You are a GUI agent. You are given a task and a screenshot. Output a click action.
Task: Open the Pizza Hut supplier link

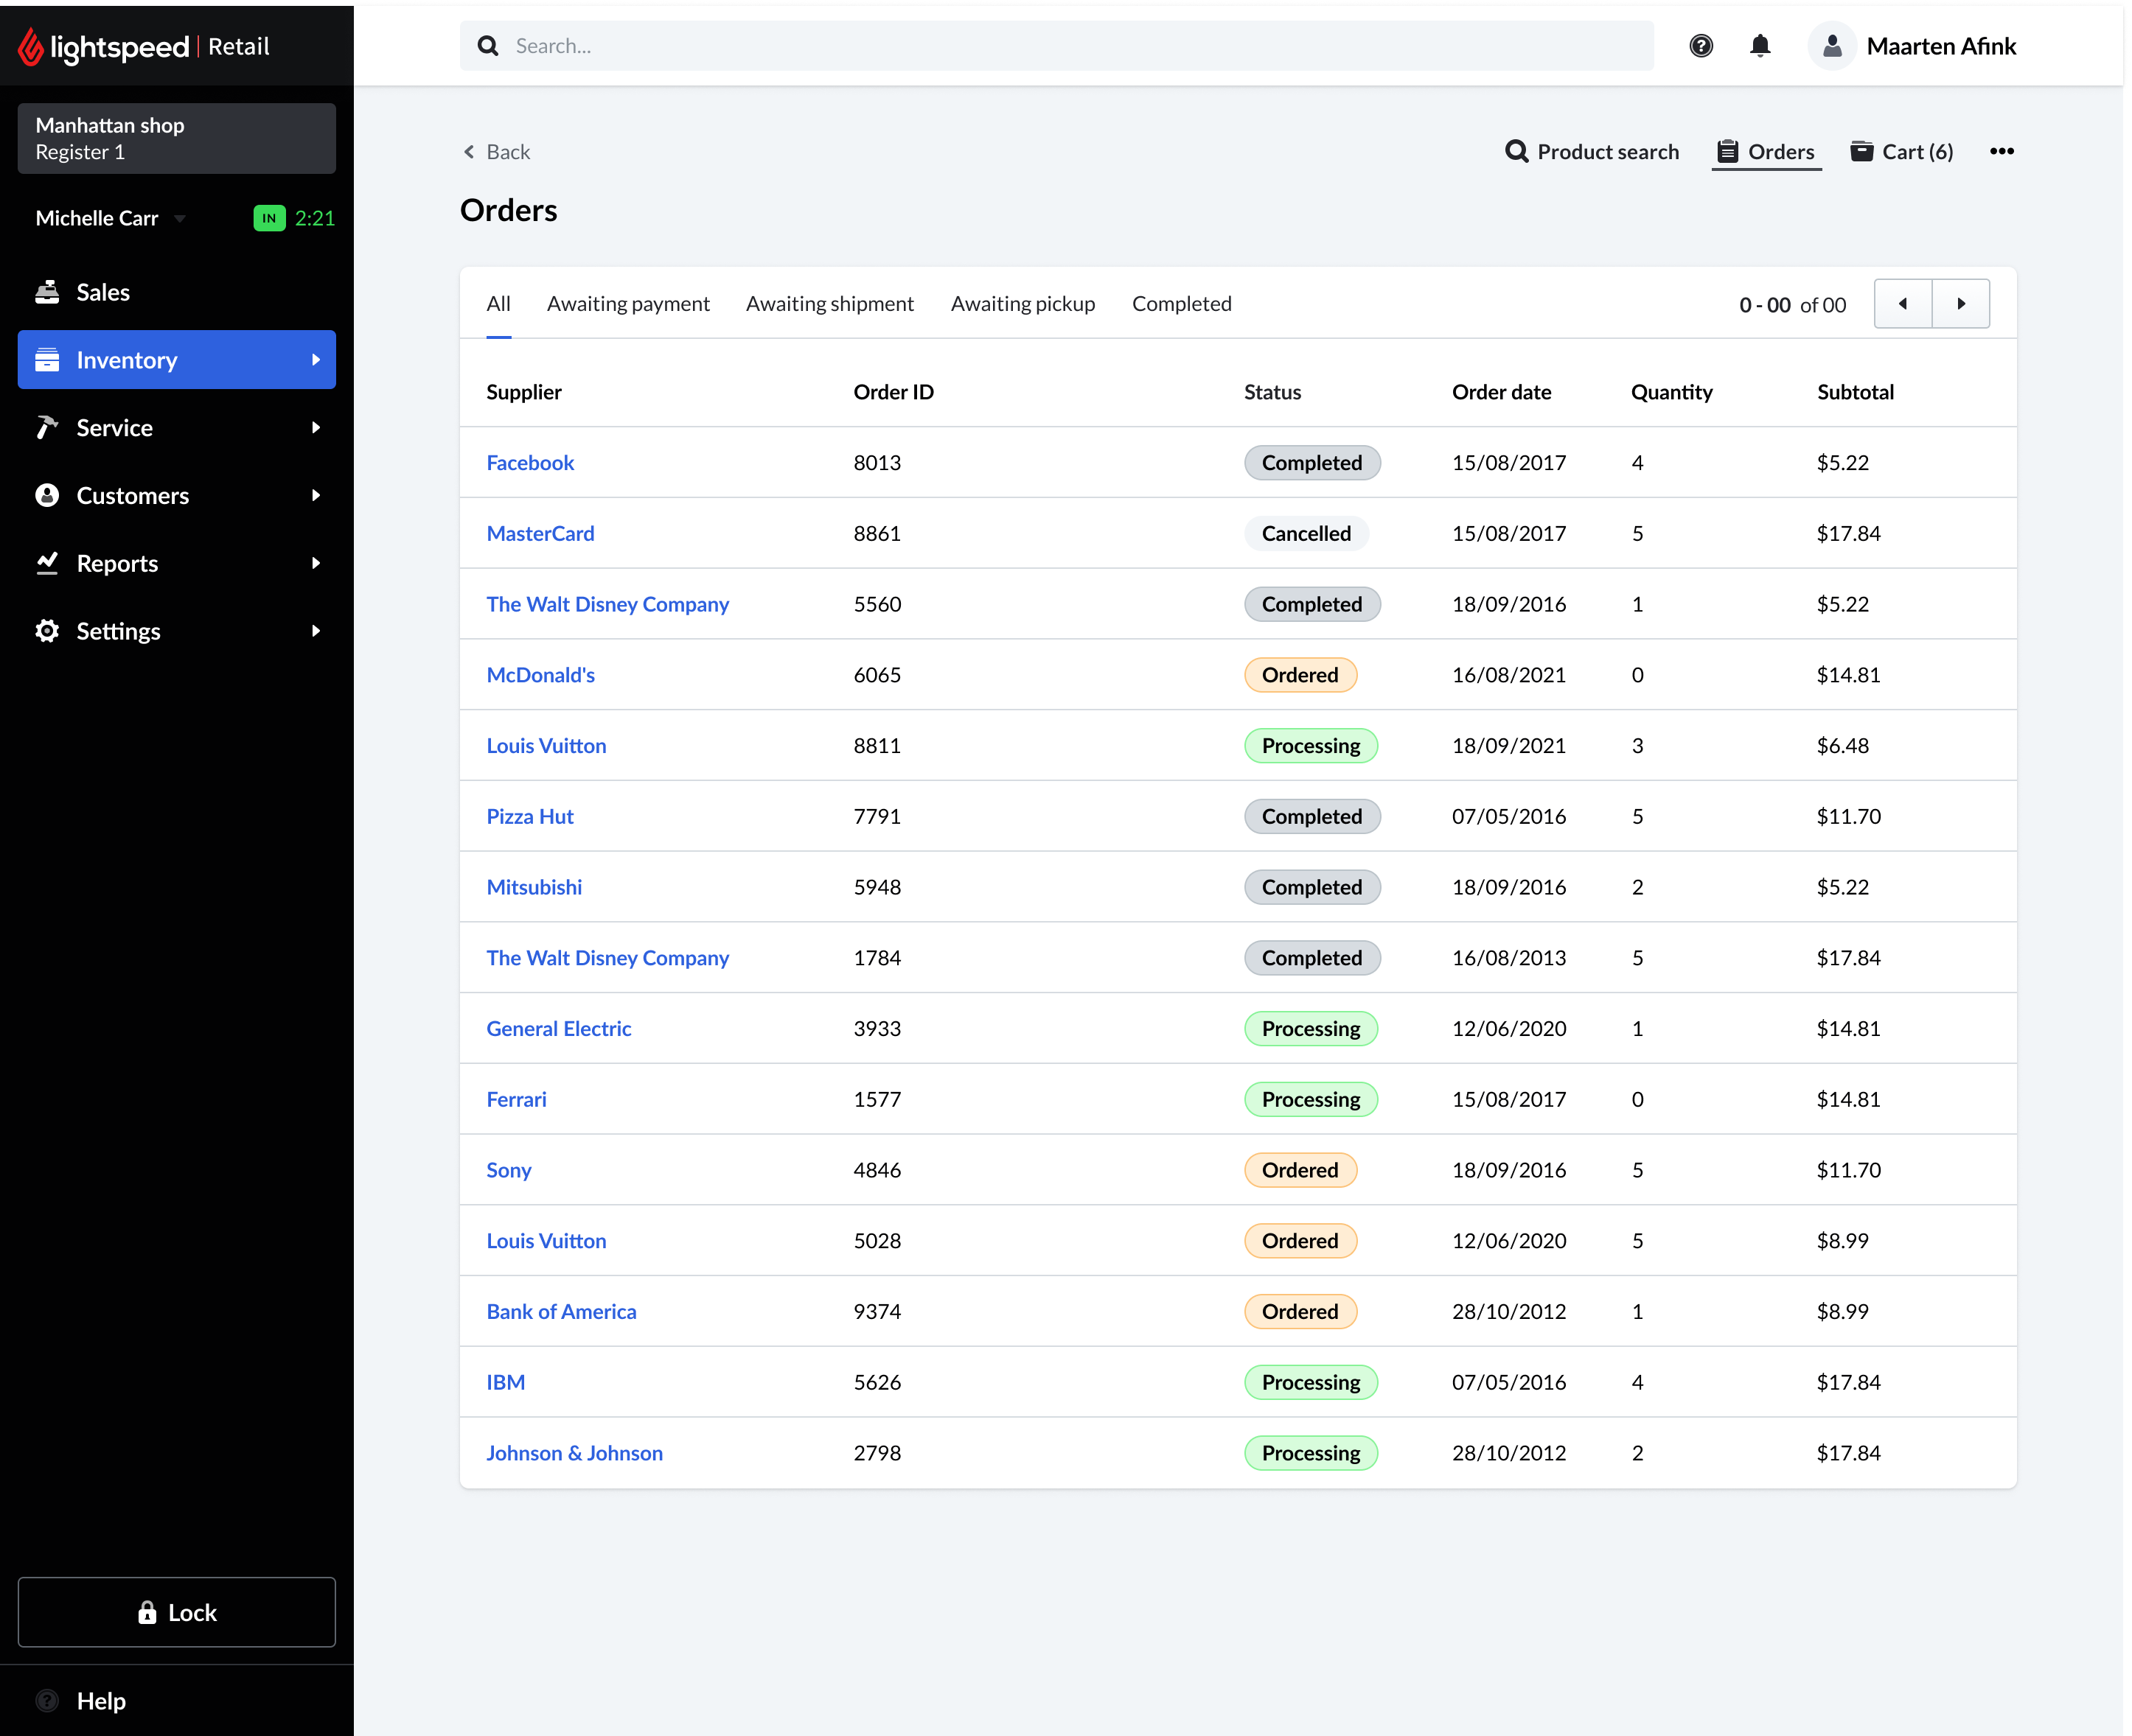click(530, 816)
